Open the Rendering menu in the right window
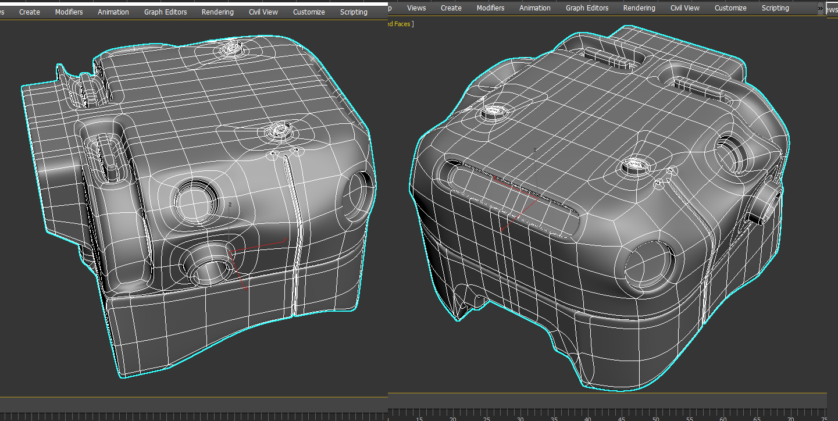The width and height of the screenshot is (838, 421). tap(639, 8)
